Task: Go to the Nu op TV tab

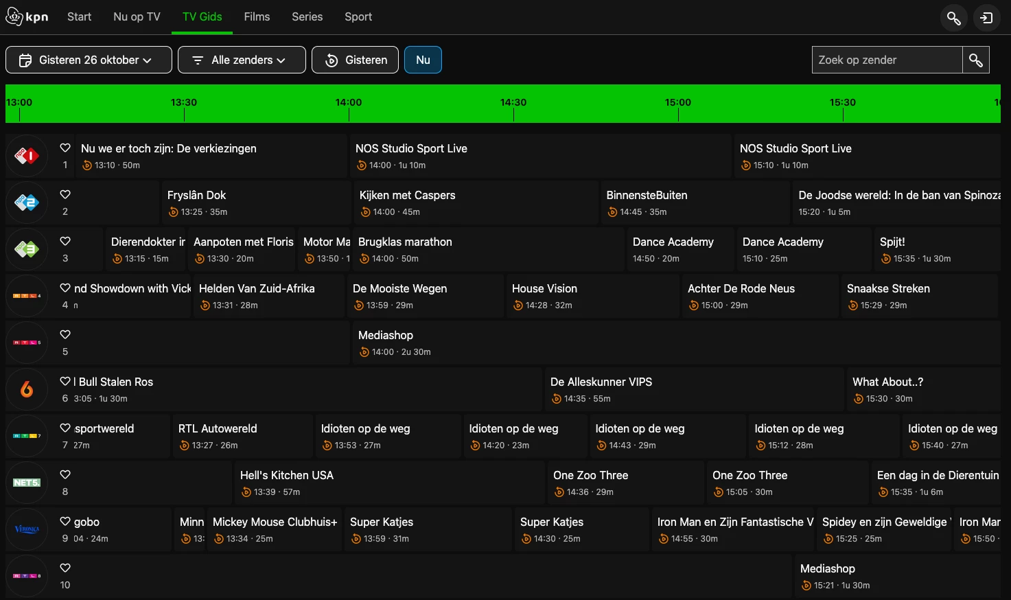Action: [137, 17]
